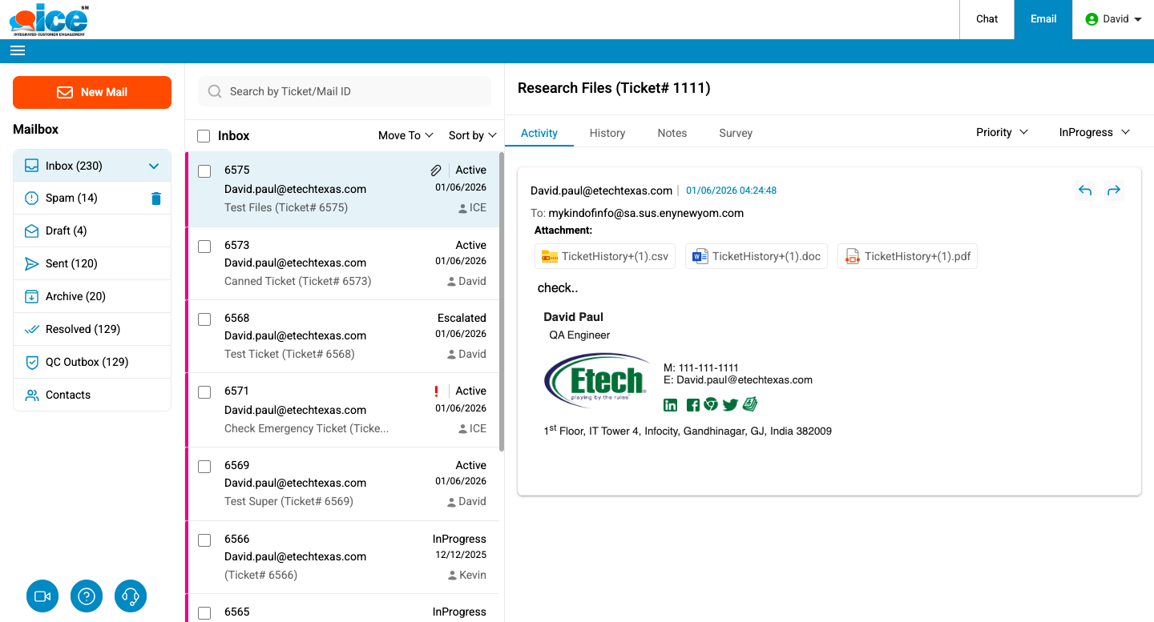Open the Priority dropdown

[x=1001, y=132]
